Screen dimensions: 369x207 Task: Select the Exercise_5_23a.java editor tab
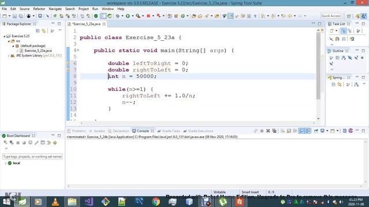coord(86,24)
